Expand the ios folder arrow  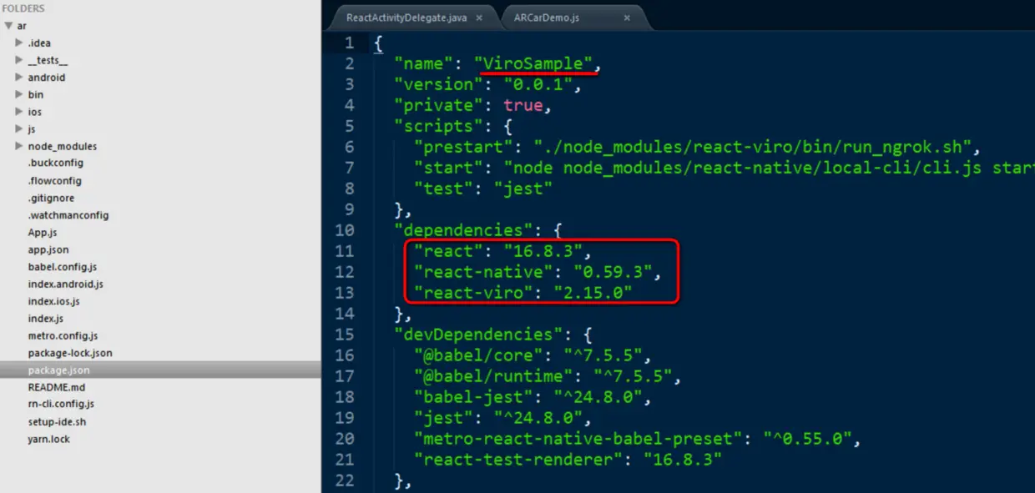pos(19,112)
